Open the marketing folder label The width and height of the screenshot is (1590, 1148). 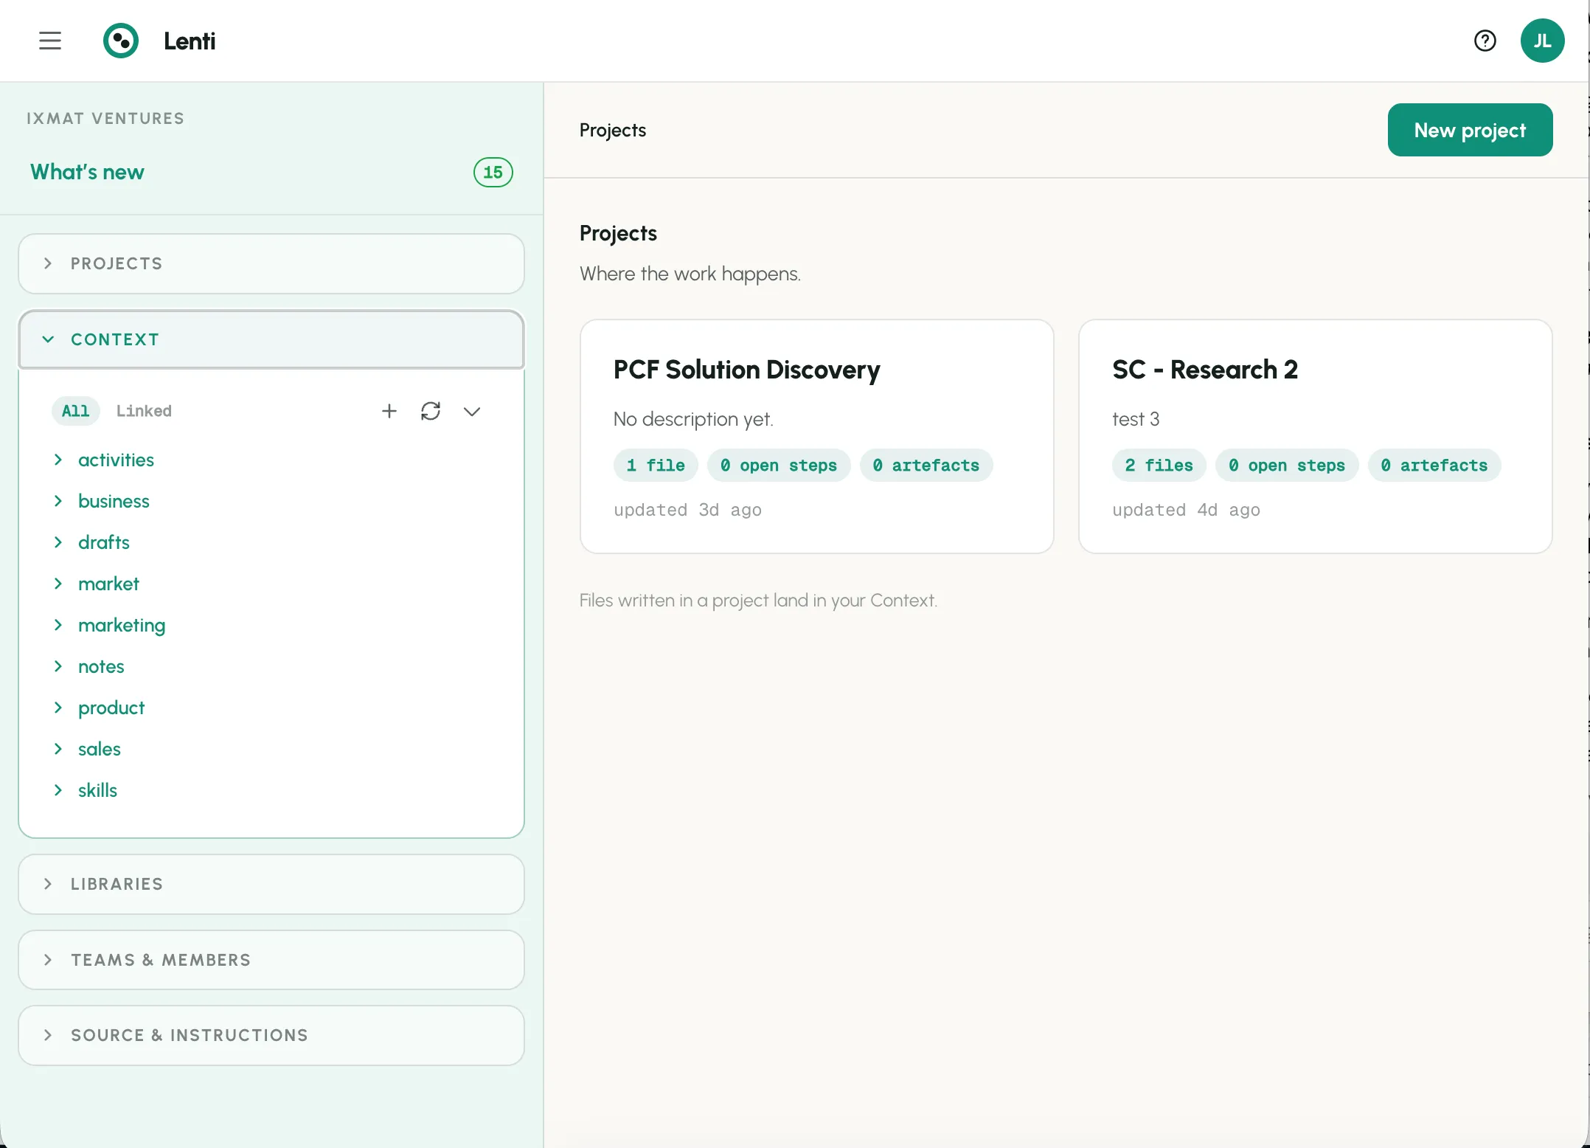click(x=122, y=626)
